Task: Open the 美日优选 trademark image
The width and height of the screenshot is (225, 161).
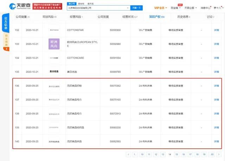Action: 54,72
